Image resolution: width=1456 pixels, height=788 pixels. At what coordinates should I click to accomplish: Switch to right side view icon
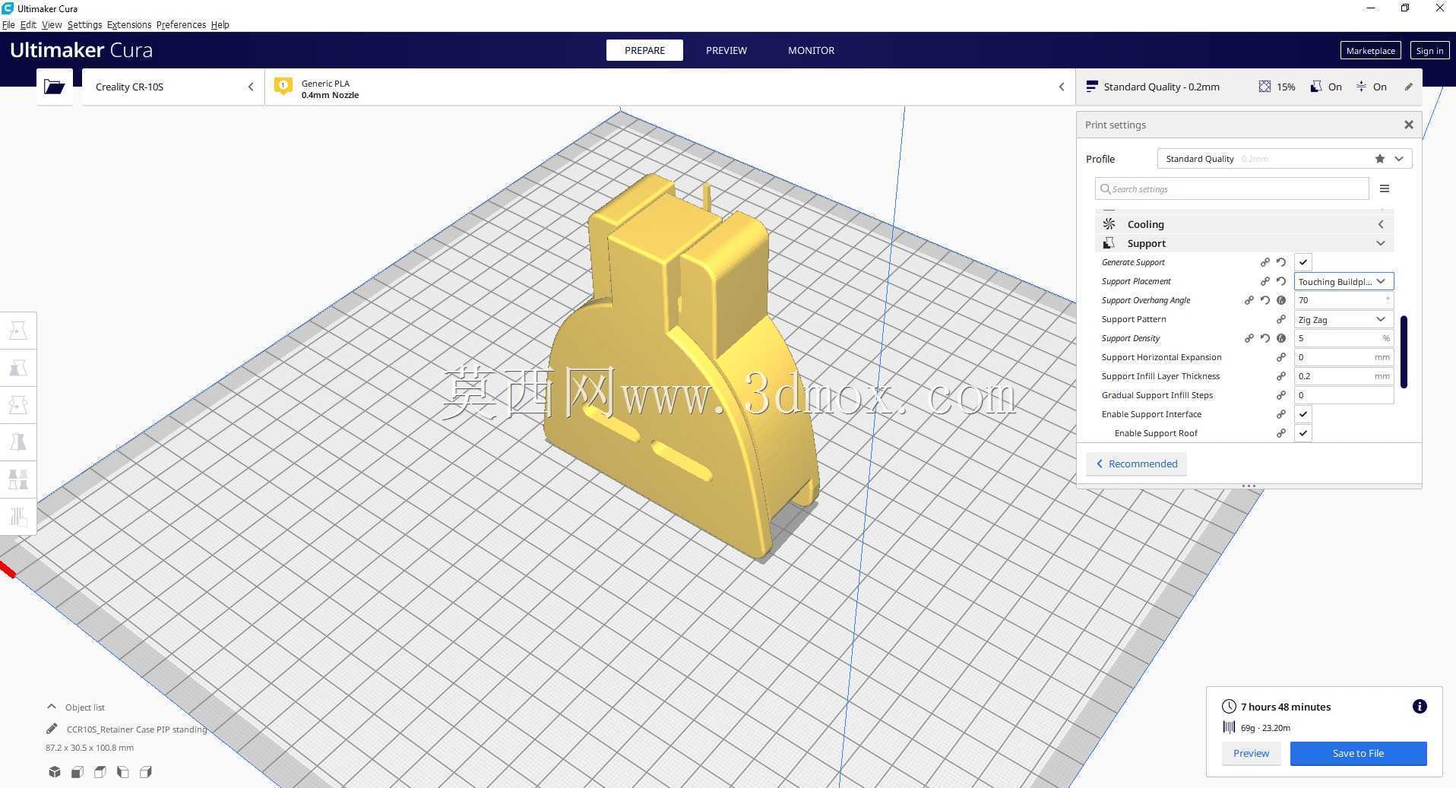[x=146, y=772]
